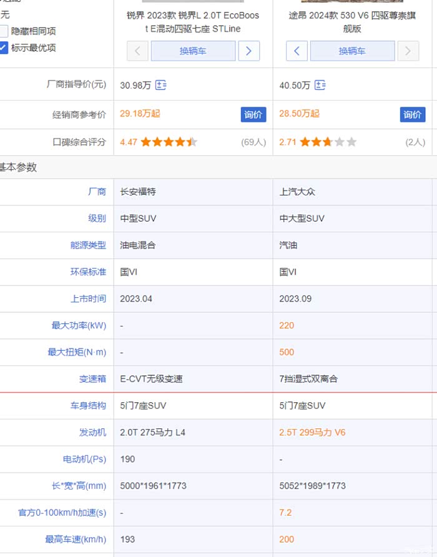Click the 能源类型 parameter label
Image resolution: width=437 pixels, height=557 pixels.
(88, 245)
